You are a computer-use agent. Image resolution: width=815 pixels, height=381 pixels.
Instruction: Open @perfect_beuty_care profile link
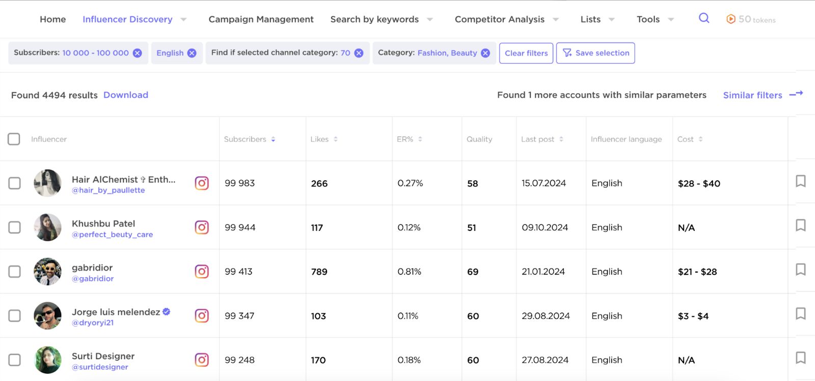112,234
